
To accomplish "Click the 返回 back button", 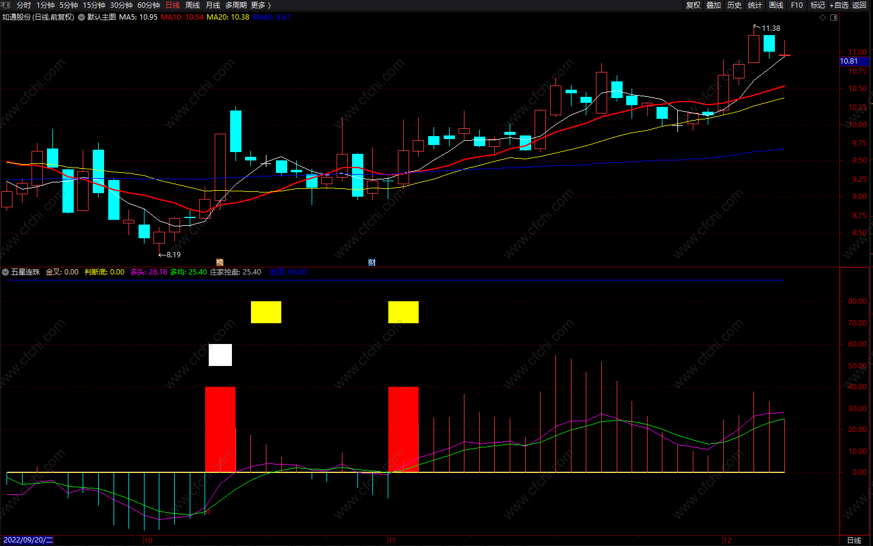I will [x=859, y=5].
